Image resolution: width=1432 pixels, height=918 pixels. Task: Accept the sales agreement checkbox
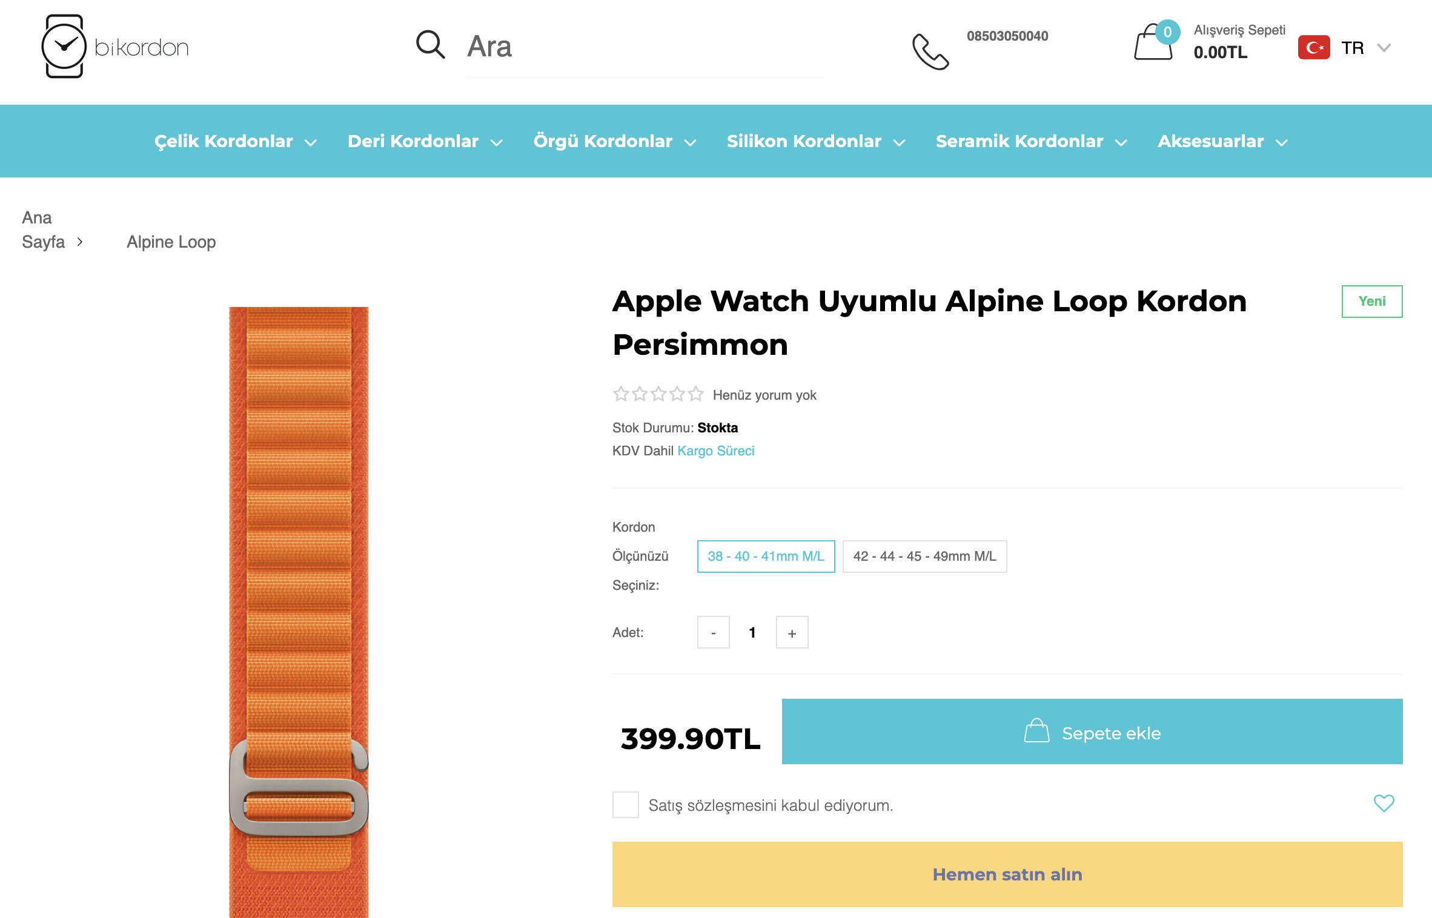(625, 805)
